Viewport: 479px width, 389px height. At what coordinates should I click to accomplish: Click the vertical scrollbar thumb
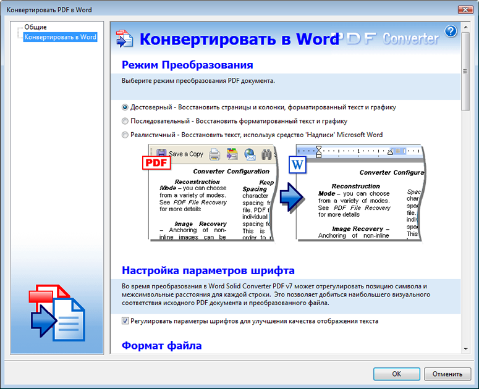click(x=465, y=72)
